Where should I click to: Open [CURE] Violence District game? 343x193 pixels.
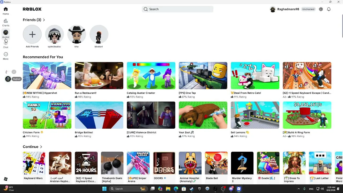click(x=151, y=115)
